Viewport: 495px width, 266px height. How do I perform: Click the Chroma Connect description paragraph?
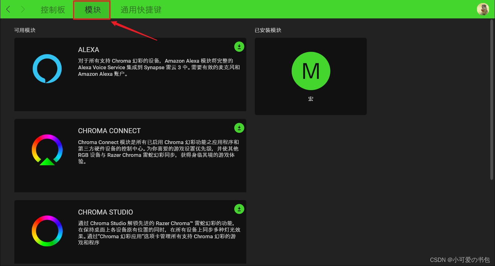pyautogui.click(x=158, y=152)
